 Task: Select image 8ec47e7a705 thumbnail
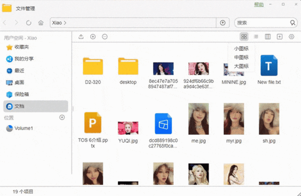[x=163, y=68]
